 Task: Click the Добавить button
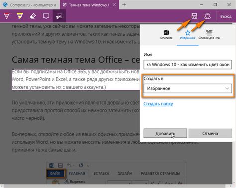point(165,133)
